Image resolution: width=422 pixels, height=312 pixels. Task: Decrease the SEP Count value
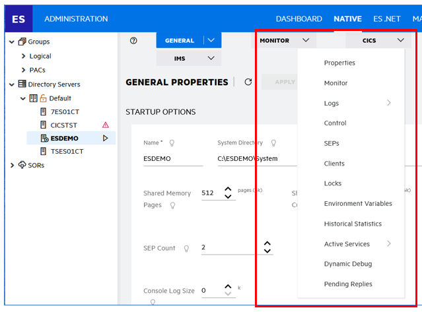(x=267, y=251)
